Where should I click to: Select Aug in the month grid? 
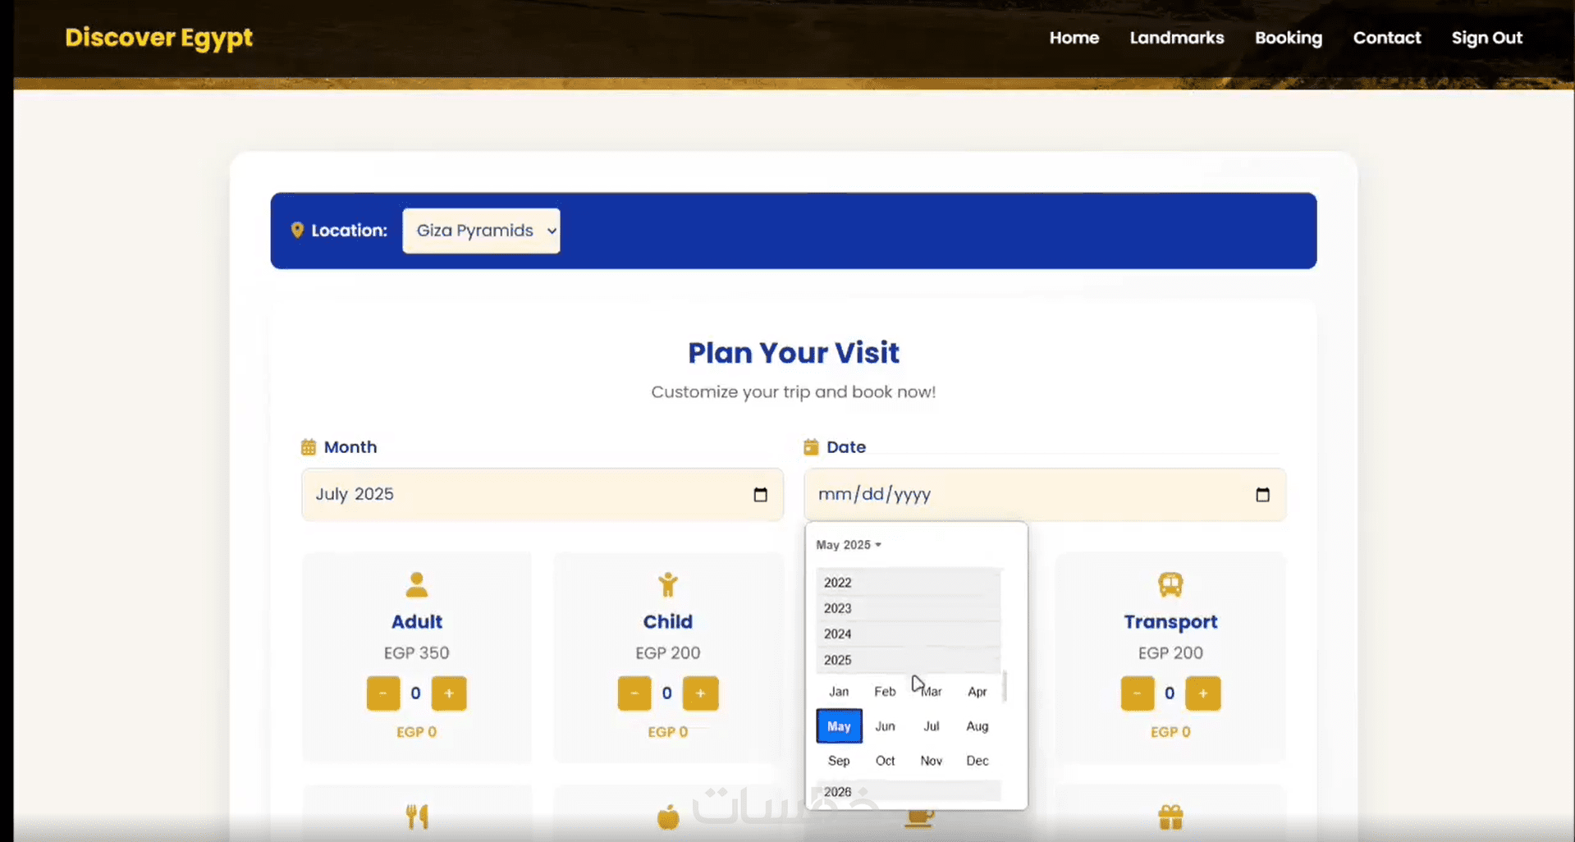978,726
